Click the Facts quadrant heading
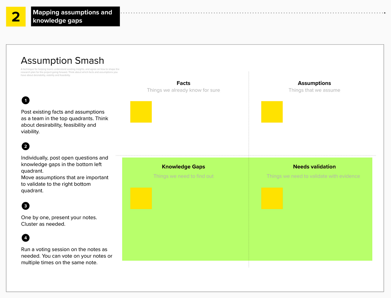The height and width of the screenshot is (298, 391). tap(183, 83)
